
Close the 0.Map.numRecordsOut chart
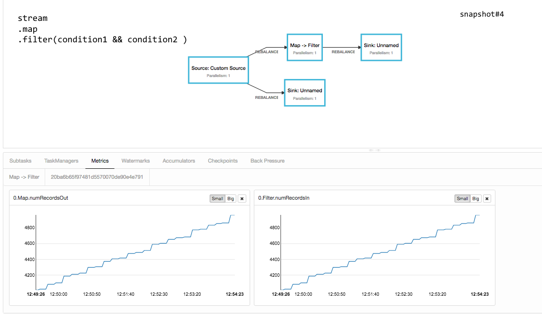point(242,199)
